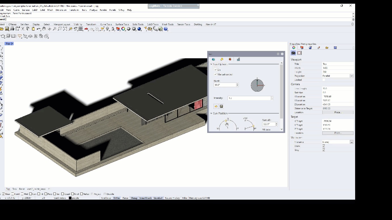Viewport: 392px width, 220px height.
Task: Click the Save file icon in toolbar
Action: tap(7, 29)
